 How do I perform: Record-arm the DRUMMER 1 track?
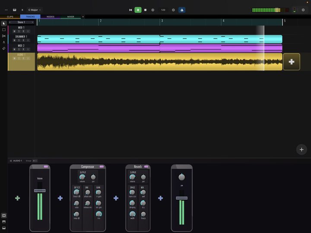pyautogui.click(x=23, y=40)
